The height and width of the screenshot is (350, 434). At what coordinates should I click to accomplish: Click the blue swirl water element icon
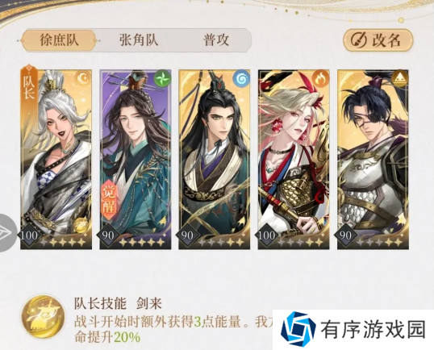coord(242,78)
